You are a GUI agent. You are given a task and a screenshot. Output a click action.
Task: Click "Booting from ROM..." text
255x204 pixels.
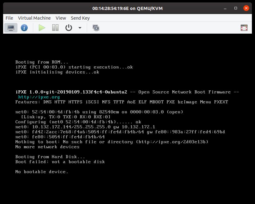pyautogui.click(x=42, y=62)
